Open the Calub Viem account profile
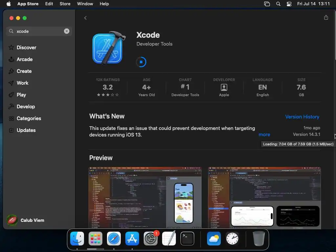The width and height of the screenshot is (336, 252). (x=26, y=220)
